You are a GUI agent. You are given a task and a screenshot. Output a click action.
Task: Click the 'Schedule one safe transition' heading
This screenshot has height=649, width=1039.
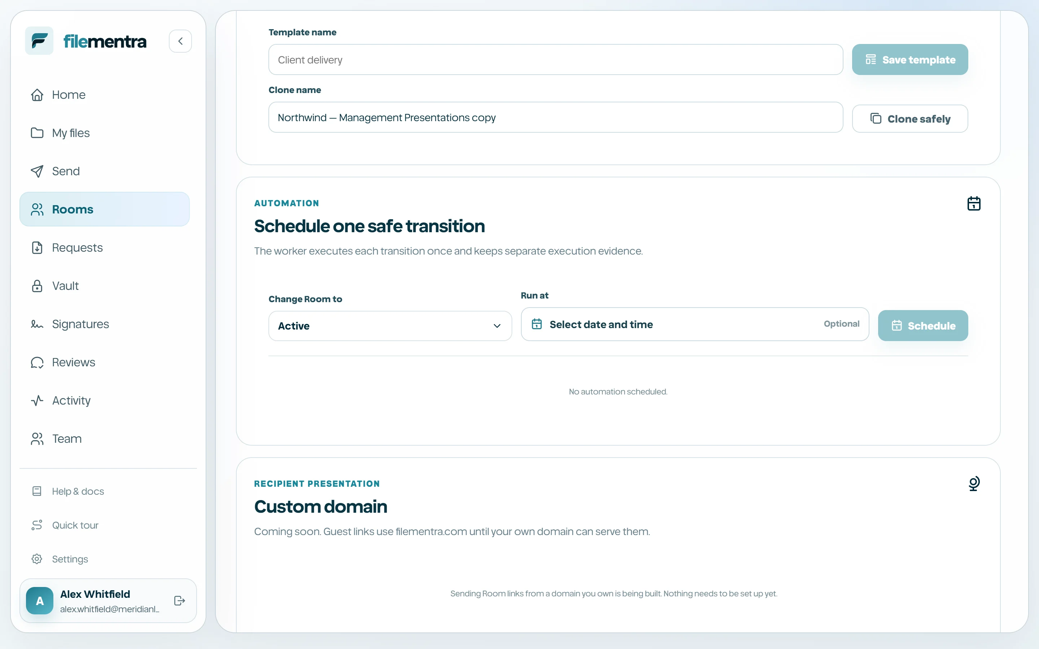point(369,226)
